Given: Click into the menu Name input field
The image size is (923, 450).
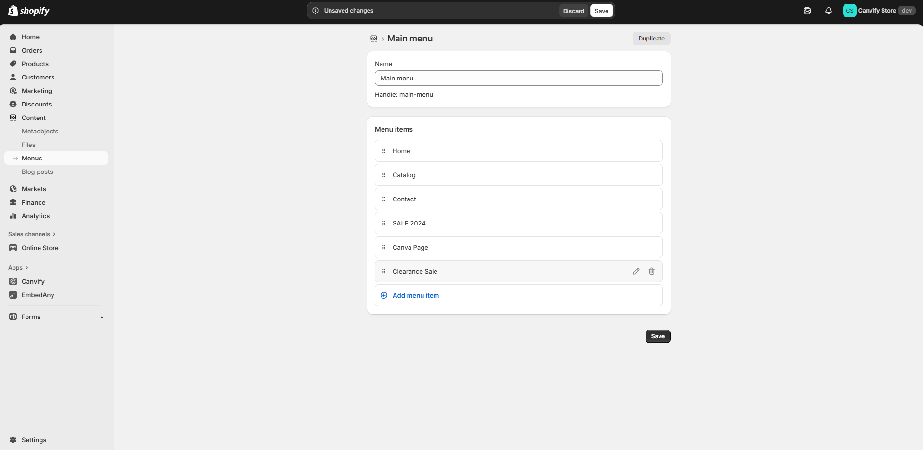Looking at the screenshot, I should coord(518,78).
